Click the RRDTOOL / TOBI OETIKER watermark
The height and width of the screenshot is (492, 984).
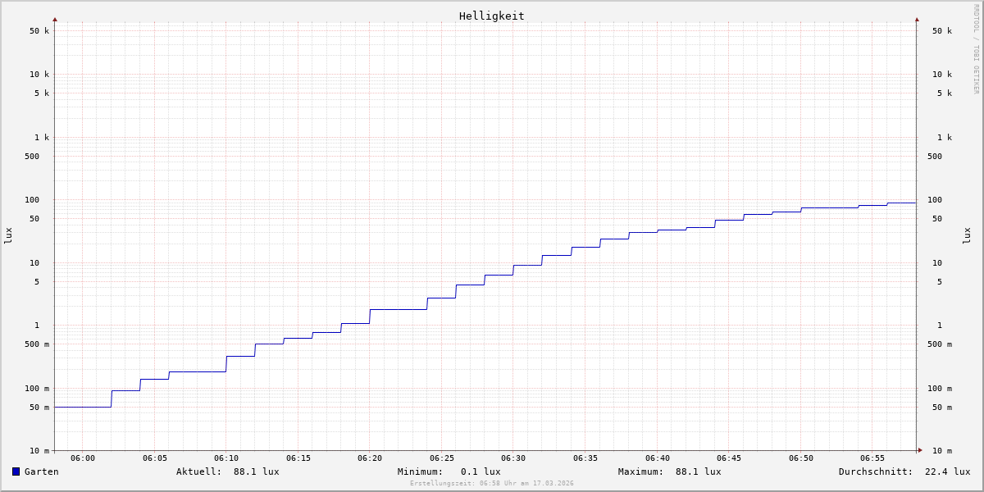[x=976, y=49]
